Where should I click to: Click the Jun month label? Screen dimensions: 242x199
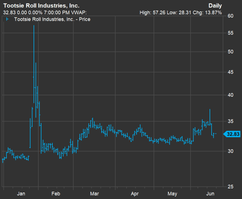click(x=210, y=194)
